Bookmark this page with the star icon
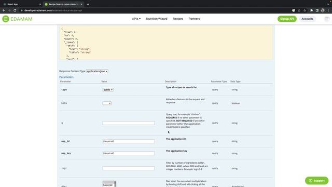This screenshot has width=332, height=187. pyautogui.click(x=305, y=10)
